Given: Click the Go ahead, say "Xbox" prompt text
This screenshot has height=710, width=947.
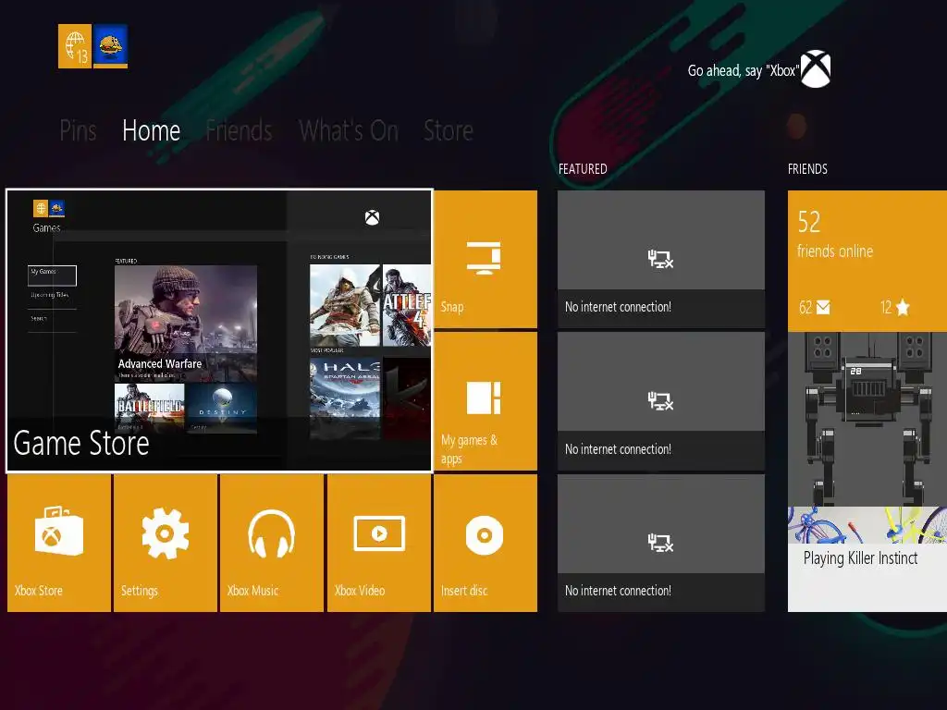Looking at the screenshot, I should tap(743, 70).
